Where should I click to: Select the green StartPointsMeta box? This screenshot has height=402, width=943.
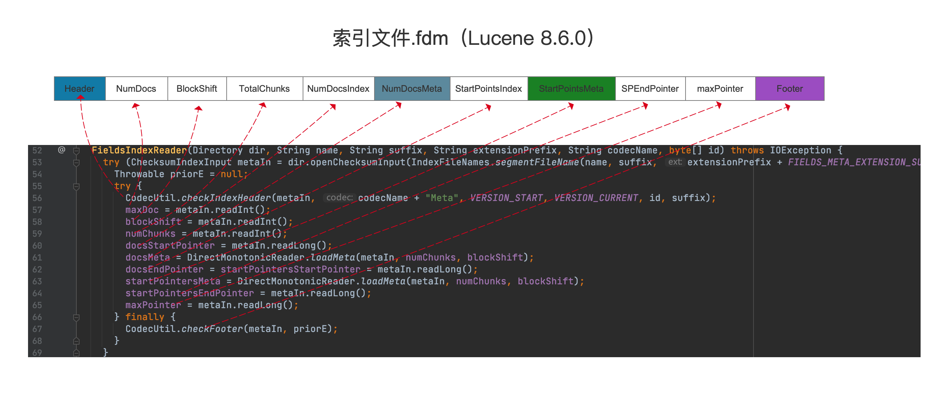[x=571, y=89]
